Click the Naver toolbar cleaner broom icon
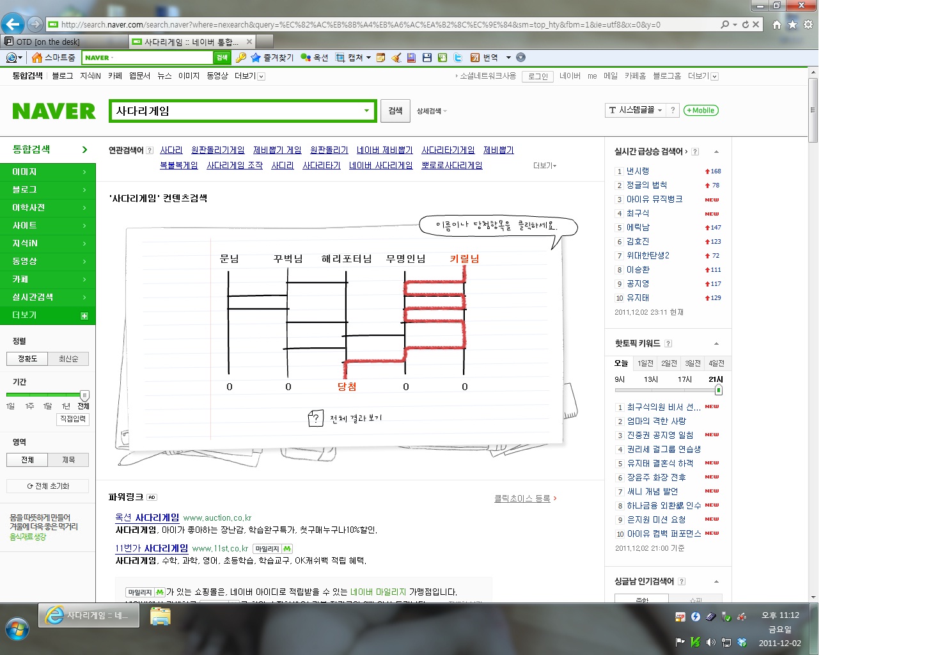Viewport: 947px width, 655px height. pyautogui.click(x=396, y=58)
